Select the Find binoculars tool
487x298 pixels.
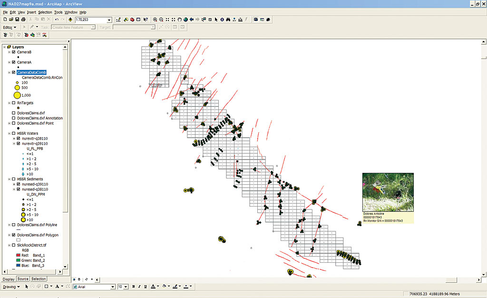pyautogui.click(x=228, y=20)
